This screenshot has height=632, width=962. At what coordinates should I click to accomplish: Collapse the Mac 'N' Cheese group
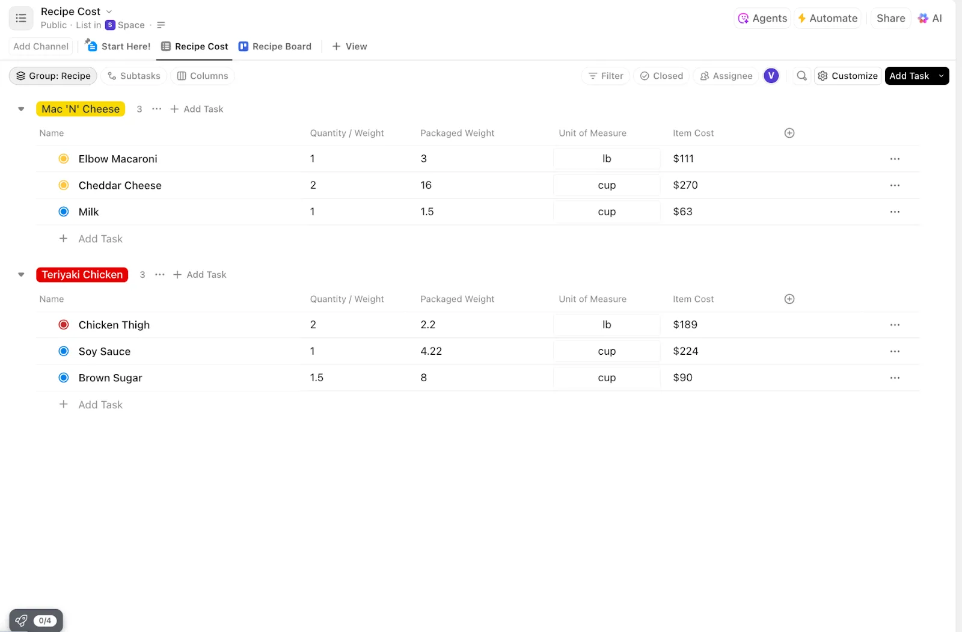coord(21,109)
